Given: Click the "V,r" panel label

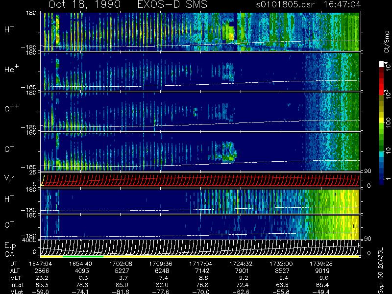Looking at the screenshot, I should tap(9, 178).
